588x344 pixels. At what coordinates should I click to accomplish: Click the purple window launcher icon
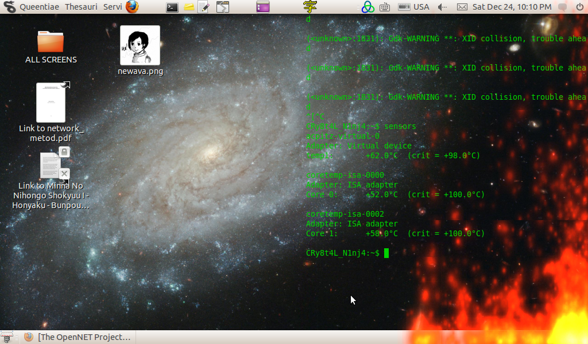click(x=263, y=7)
